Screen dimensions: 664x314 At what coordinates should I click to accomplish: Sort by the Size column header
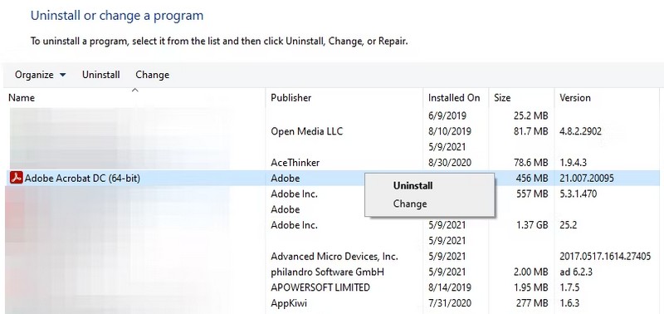pos(502,98)
